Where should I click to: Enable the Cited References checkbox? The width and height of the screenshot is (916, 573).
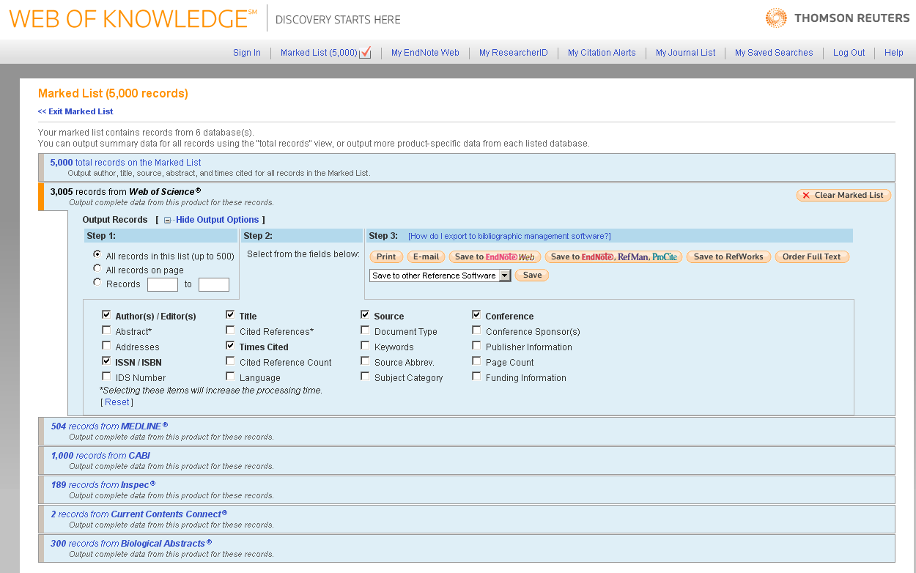coord(230,330)
